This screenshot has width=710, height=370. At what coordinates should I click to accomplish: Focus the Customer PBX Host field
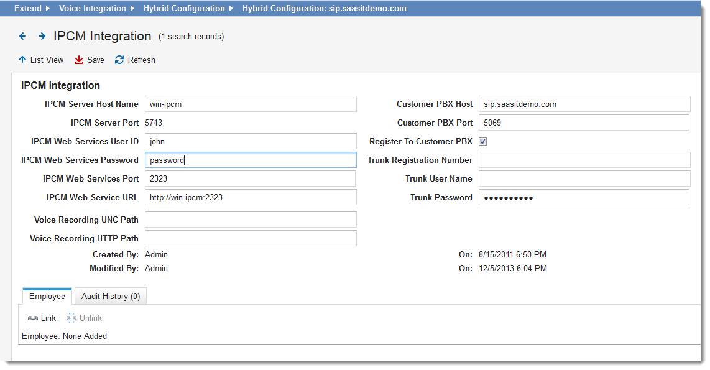coord(584,103)
